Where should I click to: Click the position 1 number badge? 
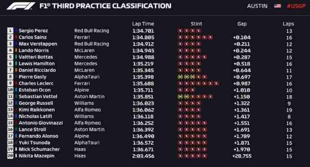tap(10, 30)
